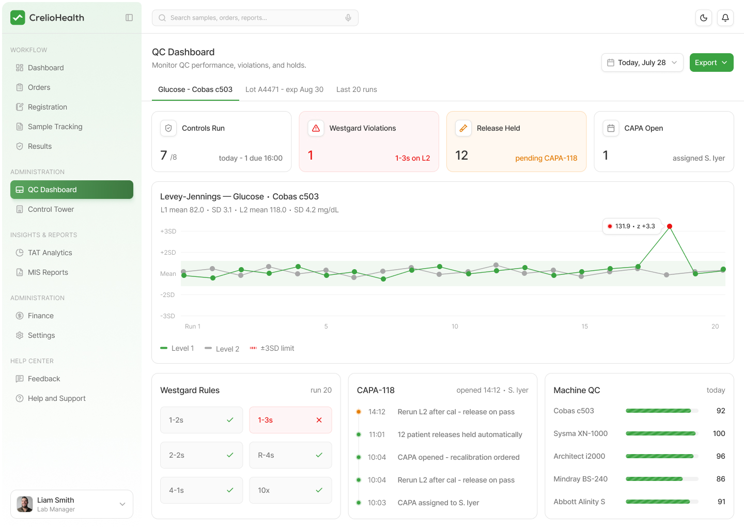This screenshot has height=529, width=744.
Task: Click the search samples input field
Action: point(255,18)
